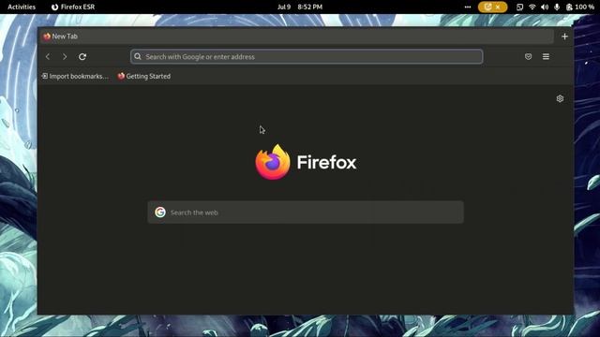
Task: Reload the current page
Action: (x=82, y=56)
